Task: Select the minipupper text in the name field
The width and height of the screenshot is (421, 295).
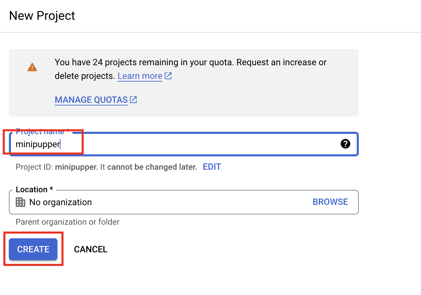Action: 38,144
